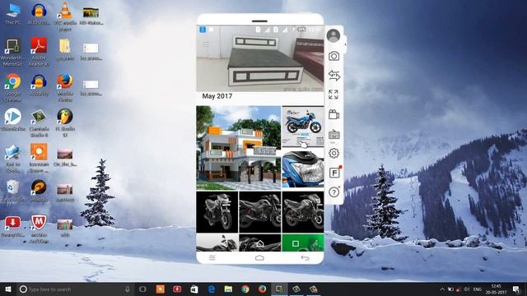Open the blue scooter headlight thumbnail

click(303, 169)
